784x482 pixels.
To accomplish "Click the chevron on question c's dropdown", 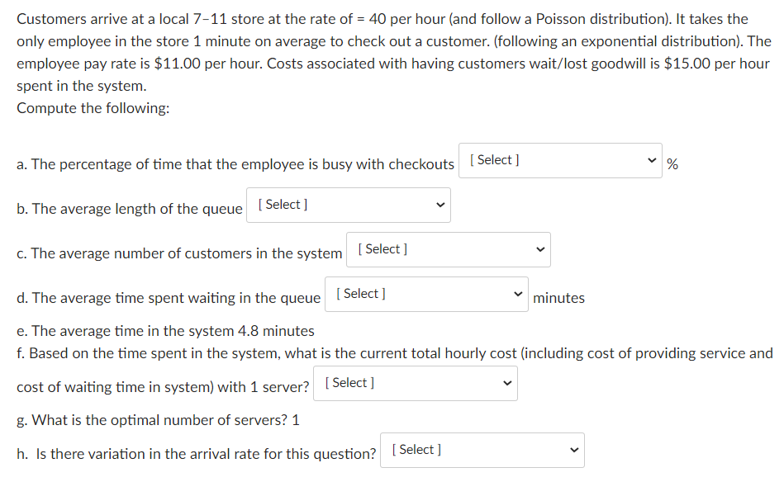I will pos(539,249).
